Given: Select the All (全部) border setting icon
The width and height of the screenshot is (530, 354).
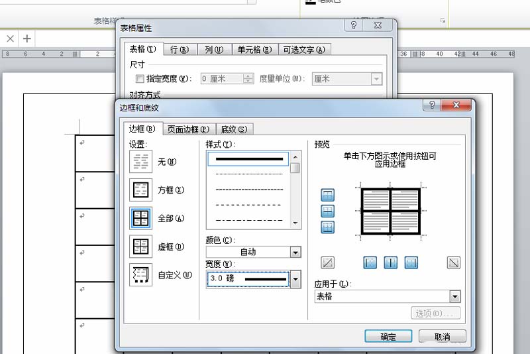Looking at the screenshot, I should (140, 218).
